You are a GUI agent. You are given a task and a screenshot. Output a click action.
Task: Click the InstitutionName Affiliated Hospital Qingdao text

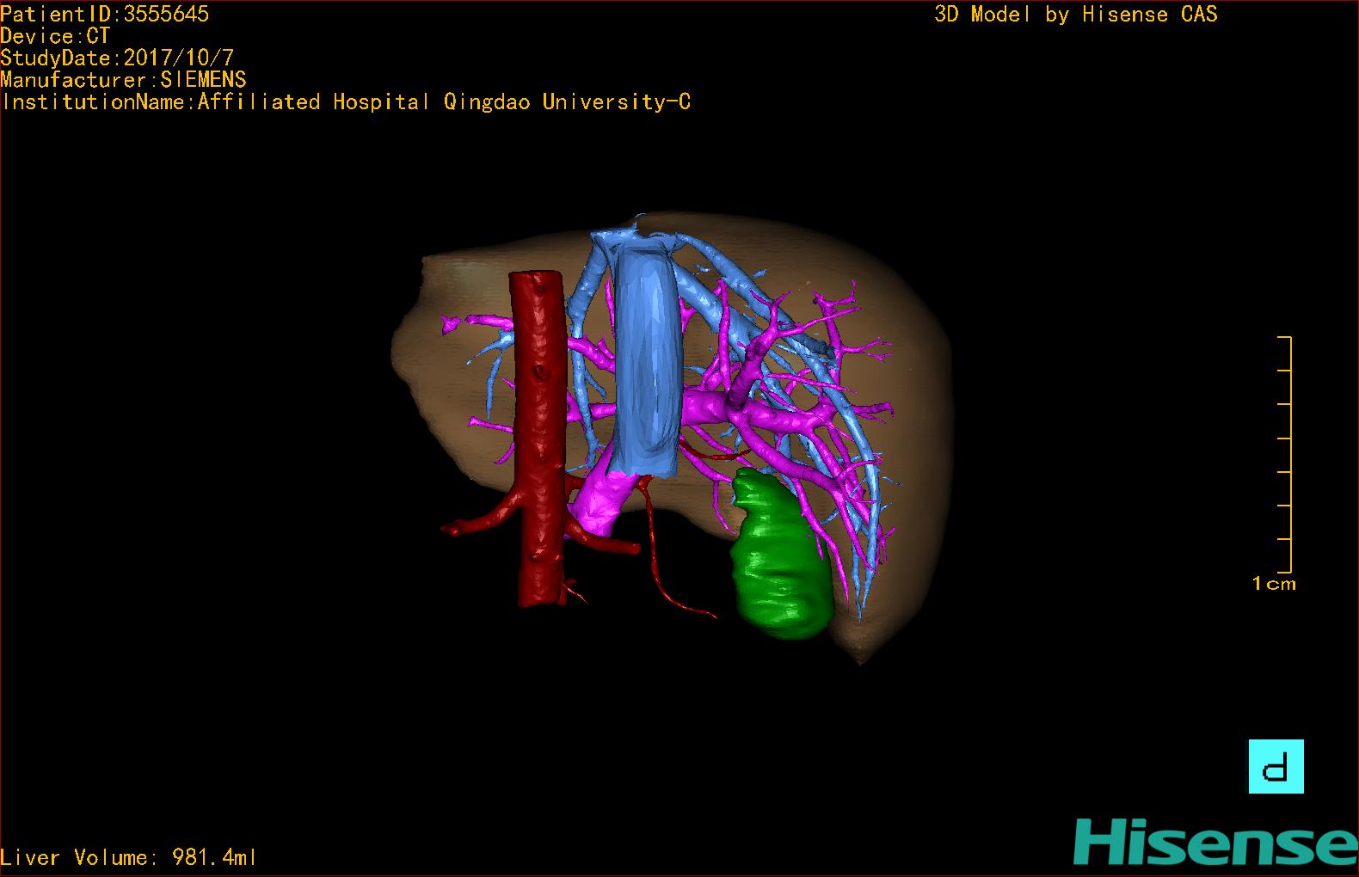pyautogui.click(x=346, y=102)
